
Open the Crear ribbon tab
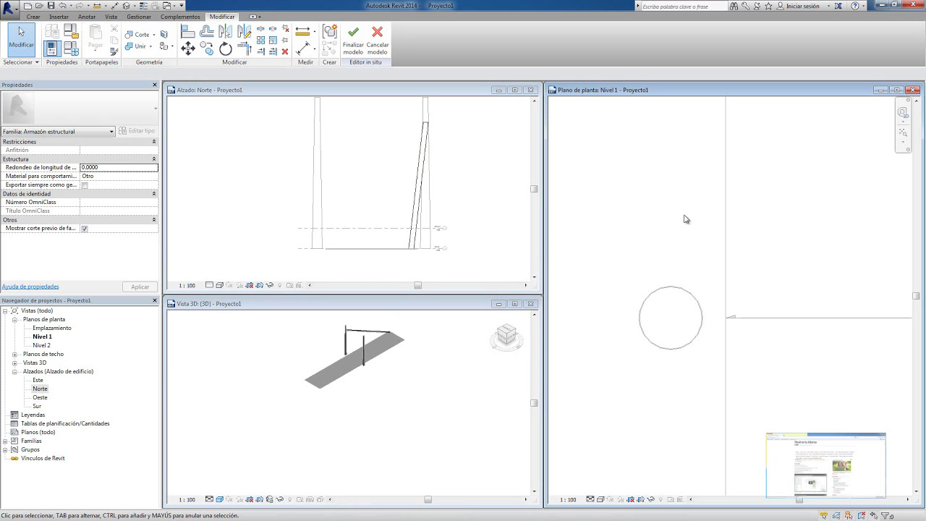tap(33, 17)
